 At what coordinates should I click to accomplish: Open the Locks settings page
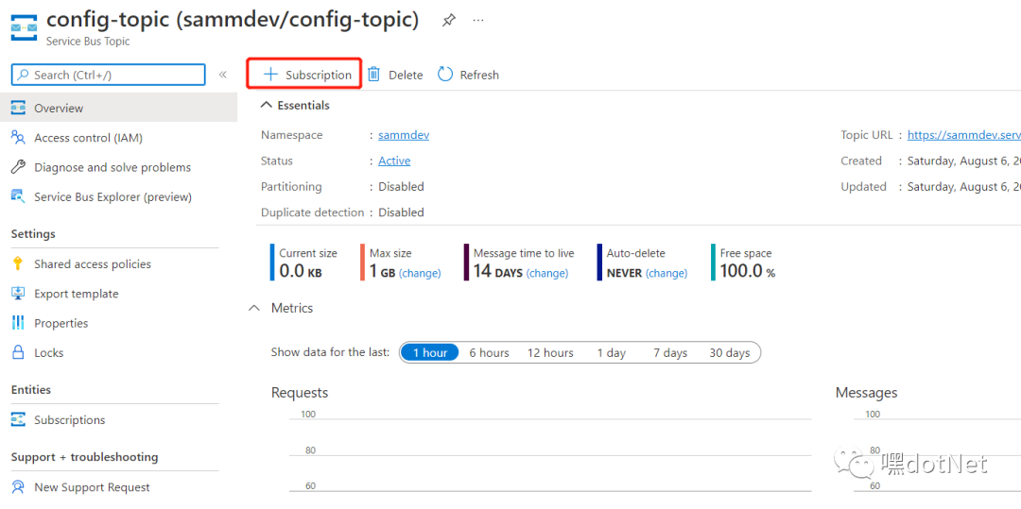[x=49, y=353]
